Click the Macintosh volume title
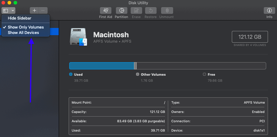Image resolution: width=277 pixels, height=137 pixels. 111,35
